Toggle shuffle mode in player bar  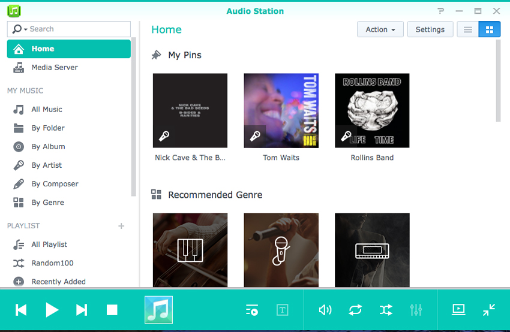tap(386, 310)
